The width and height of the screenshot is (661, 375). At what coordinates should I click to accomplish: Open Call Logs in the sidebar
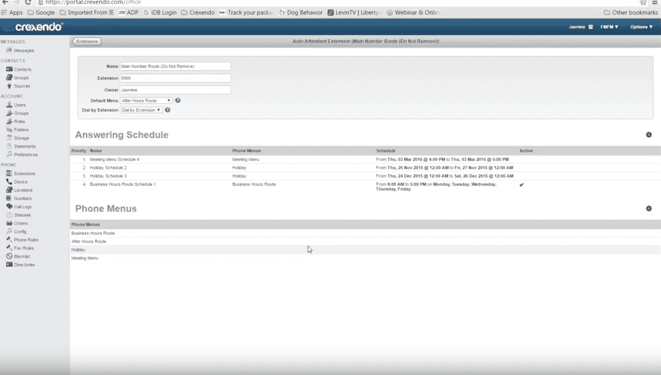click(x=22, y=206)
